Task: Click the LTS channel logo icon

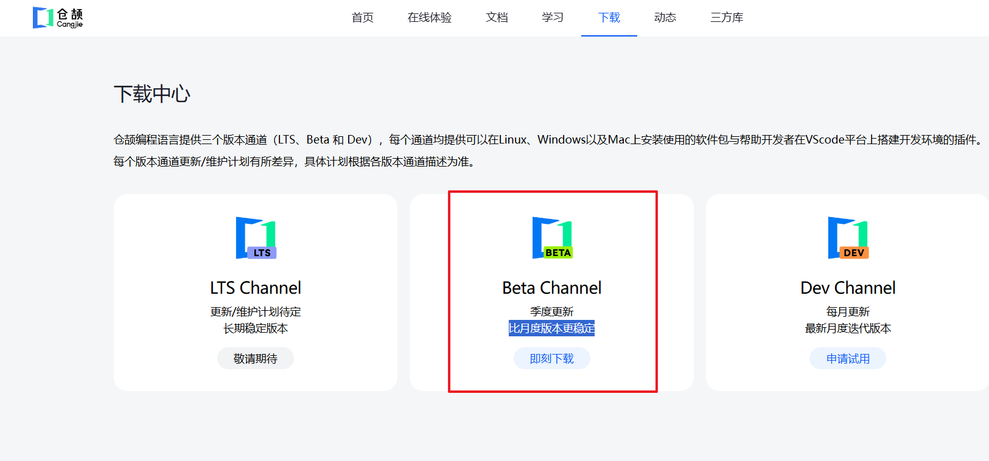Action: pyautogui.click(x=256, y=238)
